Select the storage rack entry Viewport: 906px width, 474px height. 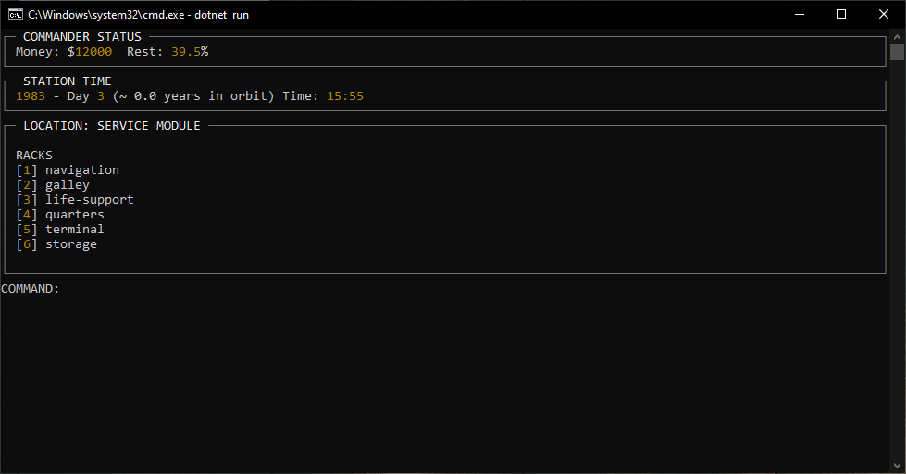pos(70,244)
